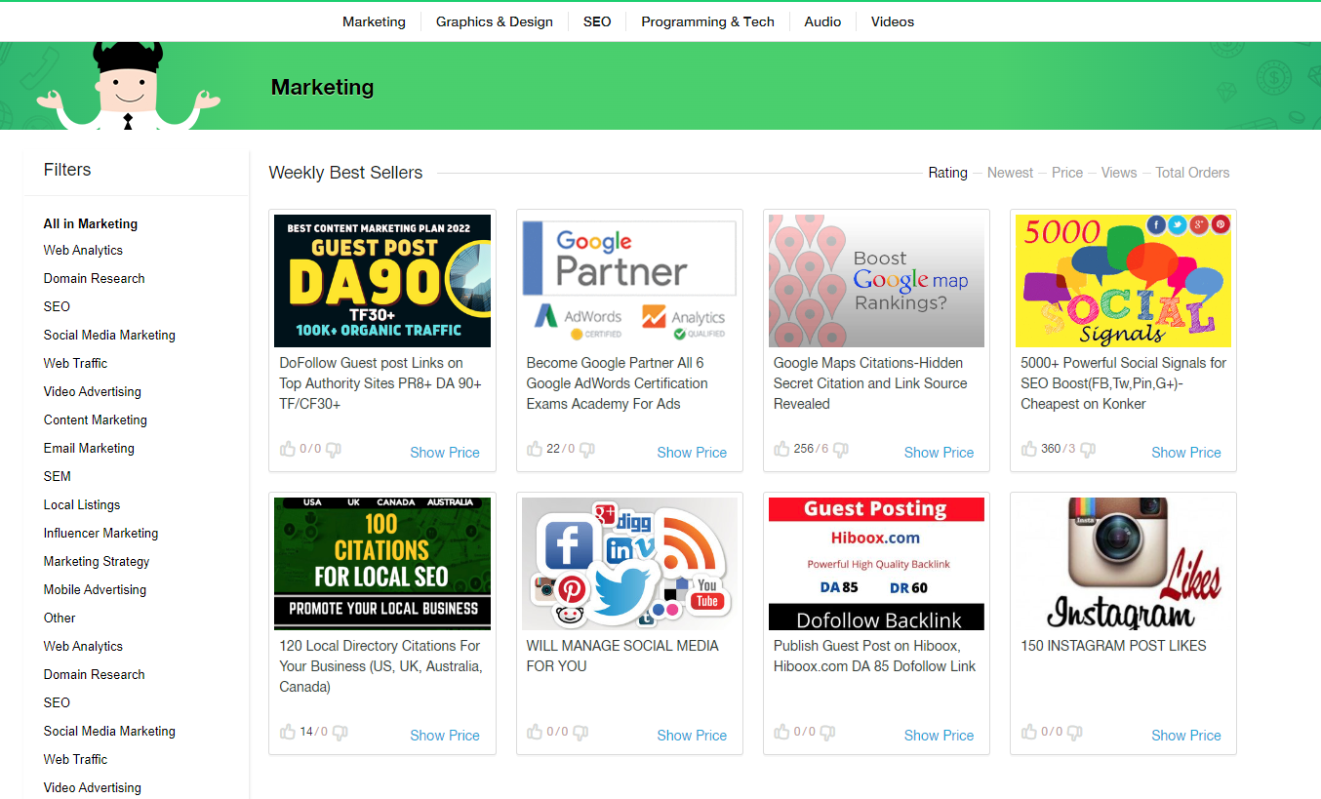Screen dimensions: 1321x799
Task: Sort listings by Views
Action: (1119, 173)
